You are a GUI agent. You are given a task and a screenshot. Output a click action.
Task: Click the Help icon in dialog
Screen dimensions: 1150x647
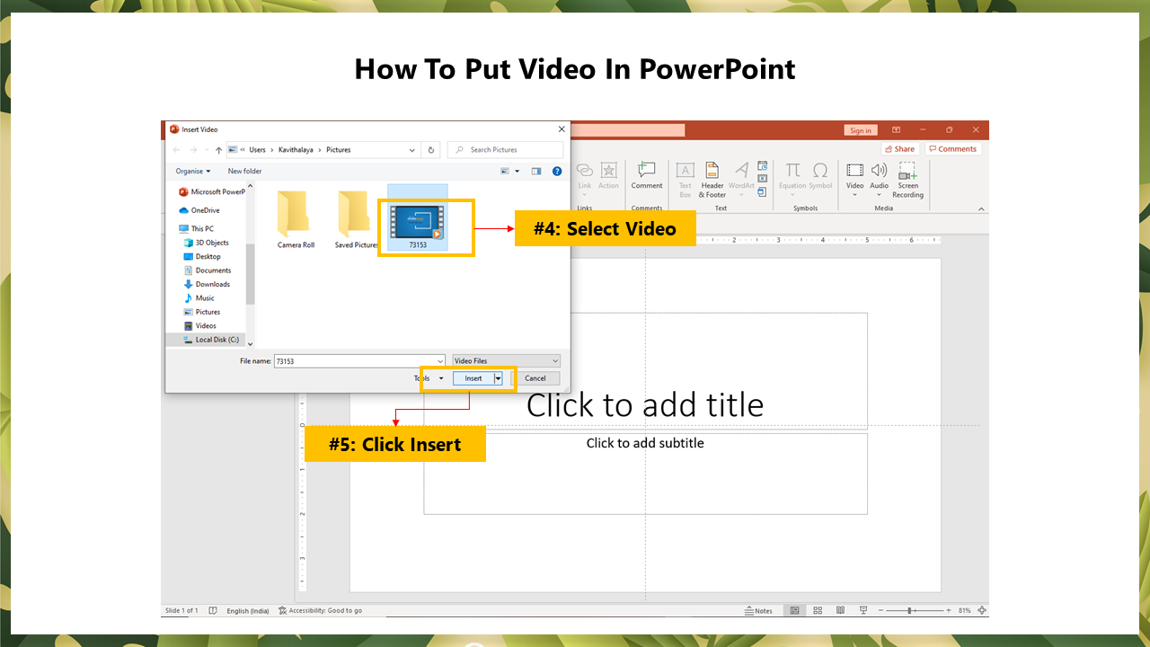point(557,171)
